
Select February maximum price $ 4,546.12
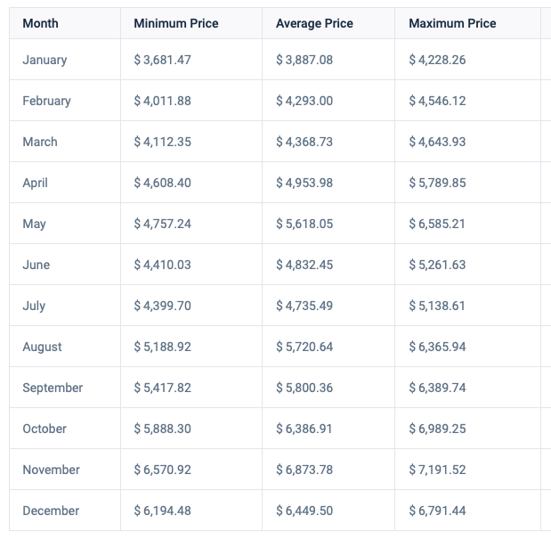(437, 101)
